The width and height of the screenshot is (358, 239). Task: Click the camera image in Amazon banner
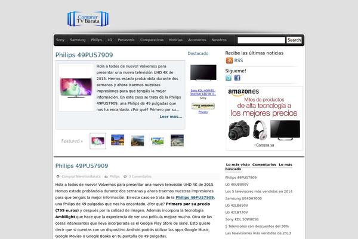tap(239, 130)
